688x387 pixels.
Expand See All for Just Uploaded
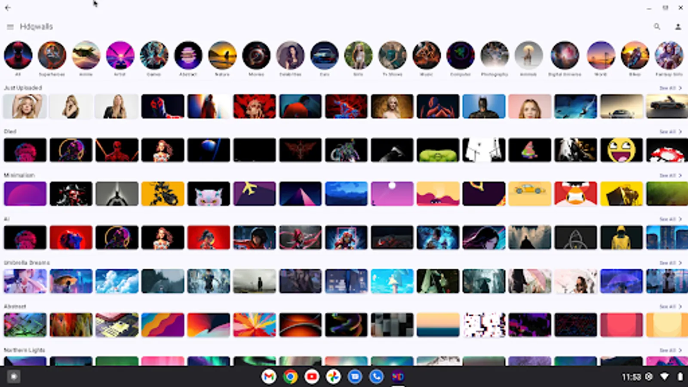670,88
